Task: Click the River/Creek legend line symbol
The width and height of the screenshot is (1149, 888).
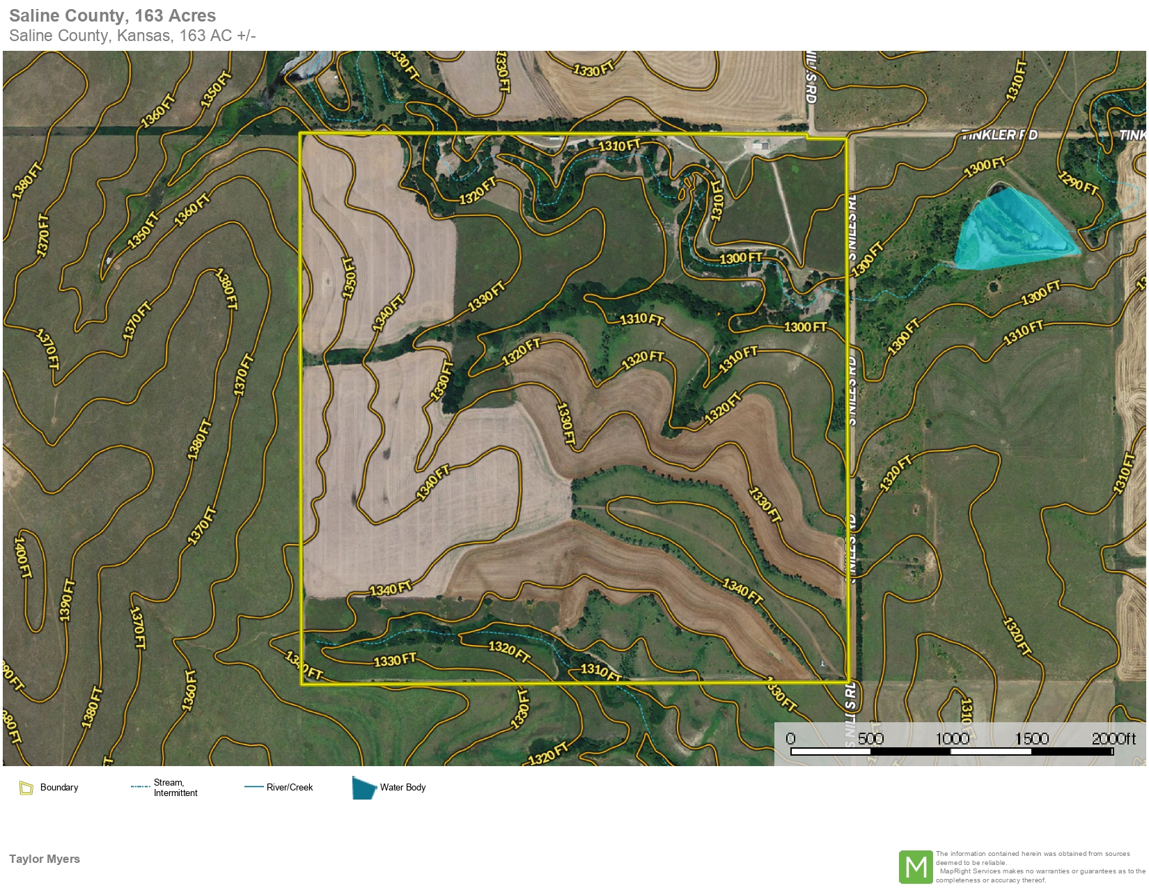Action: pos(253,787)
